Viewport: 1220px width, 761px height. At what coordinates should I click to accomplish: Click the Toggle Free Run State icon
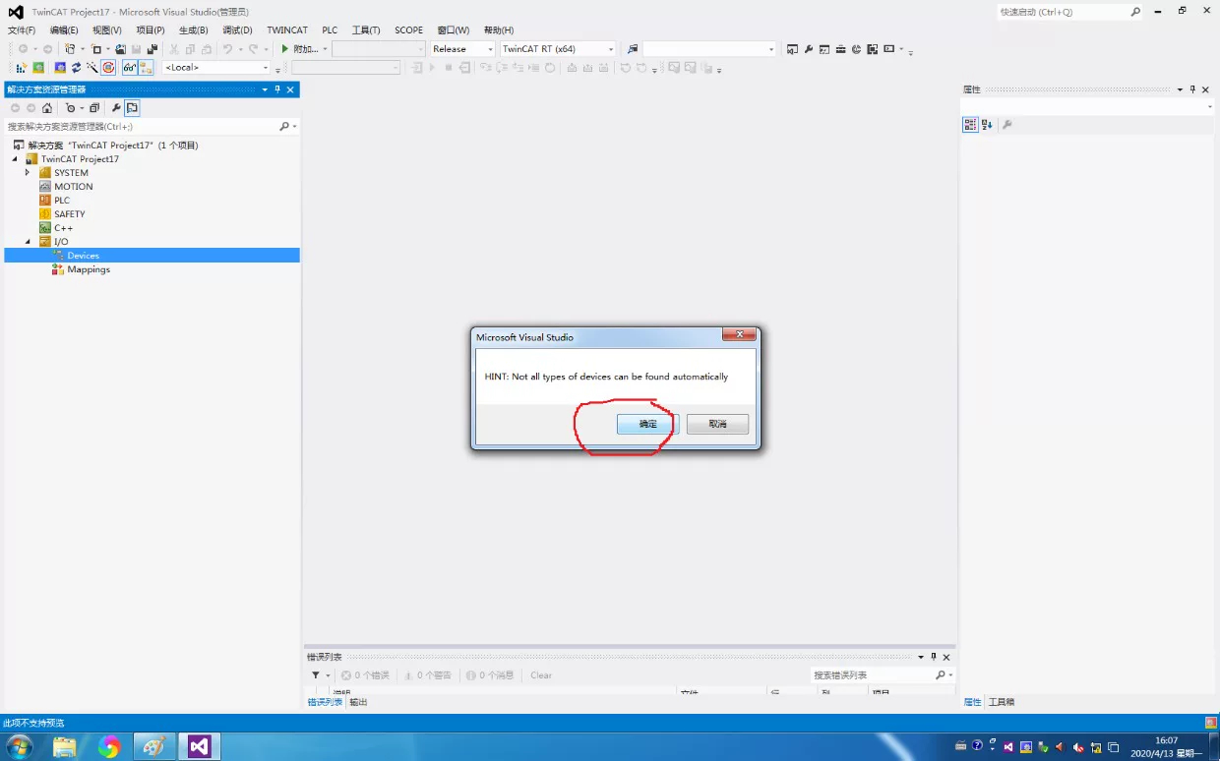click(x=108, y=68)
